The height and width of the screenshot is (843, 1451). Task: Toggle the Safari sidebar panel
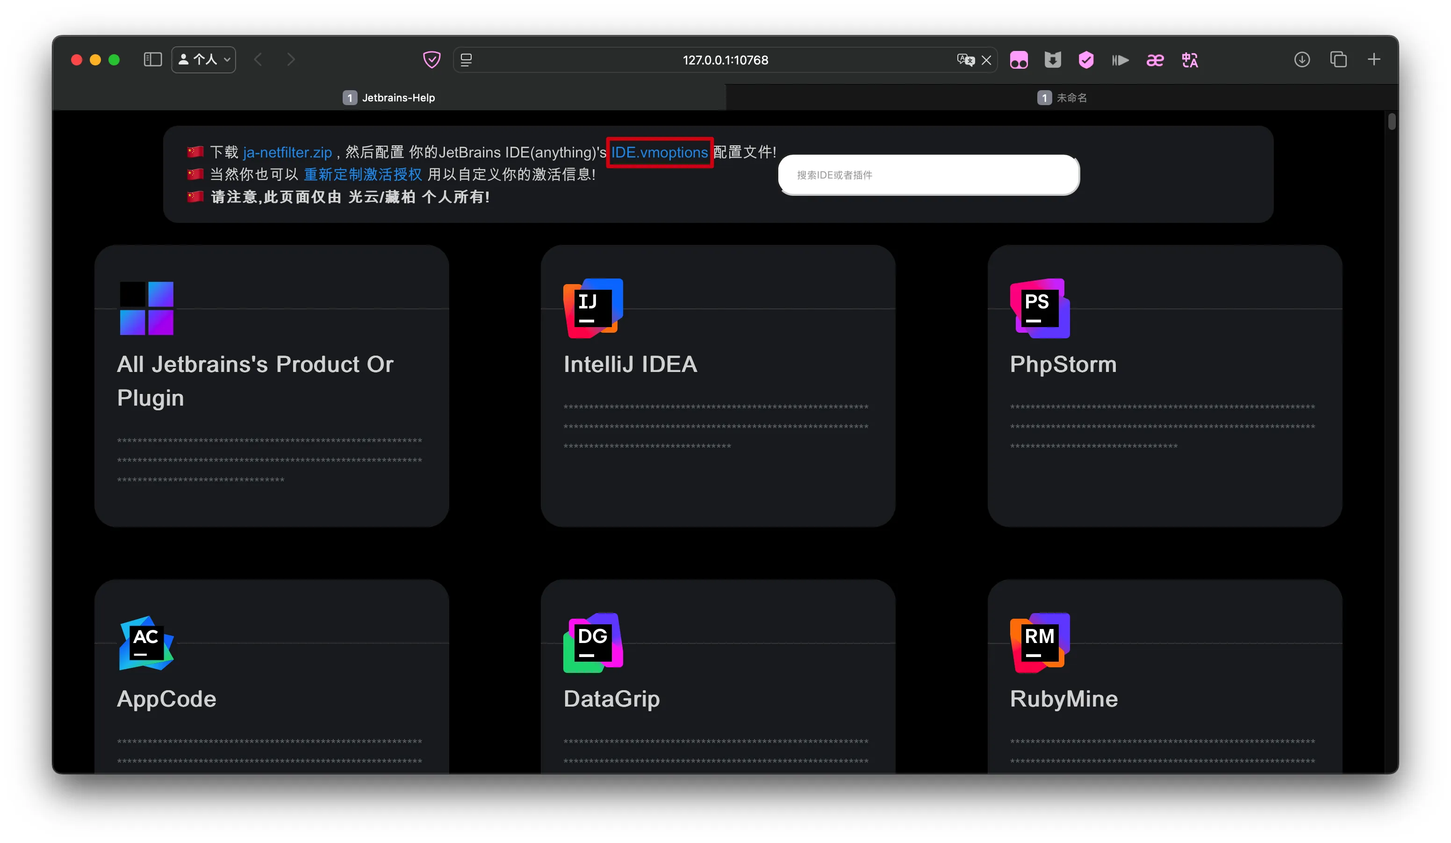coord(152,60)
